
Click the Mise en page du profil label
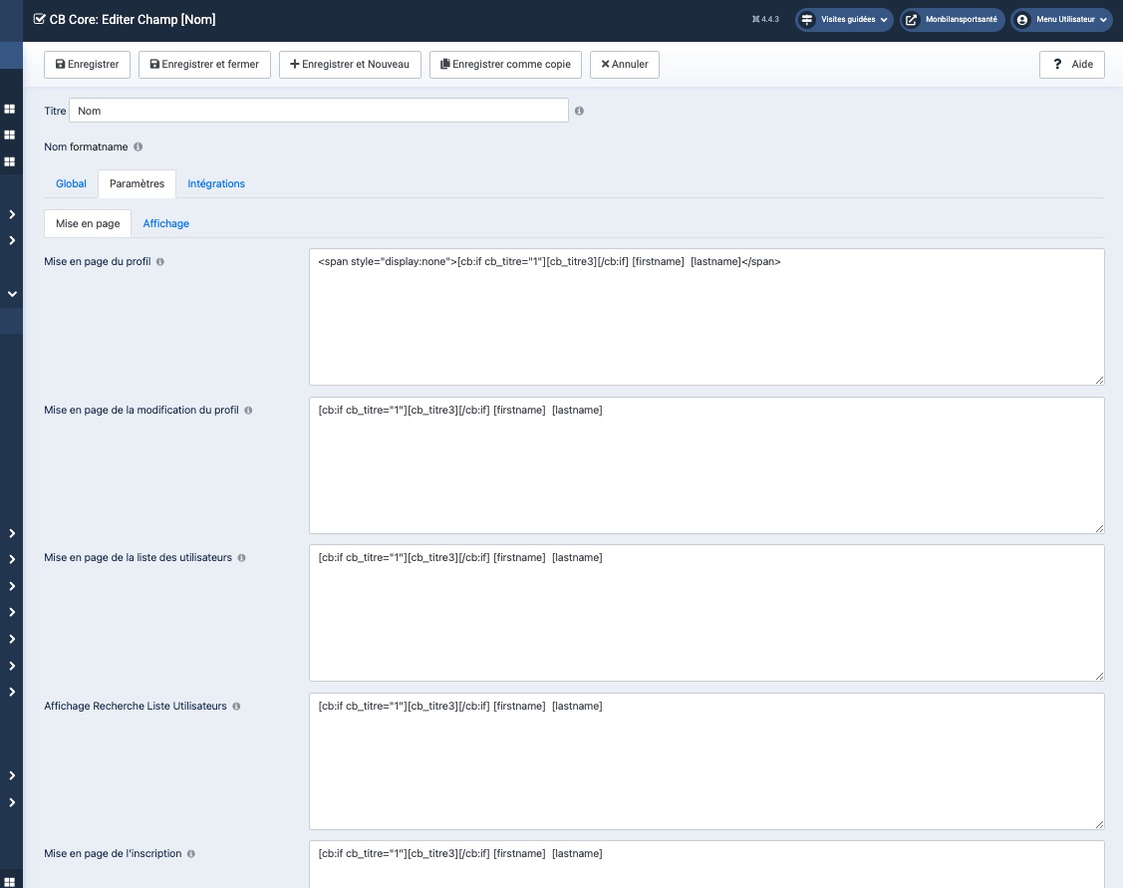tap(98, 262)
